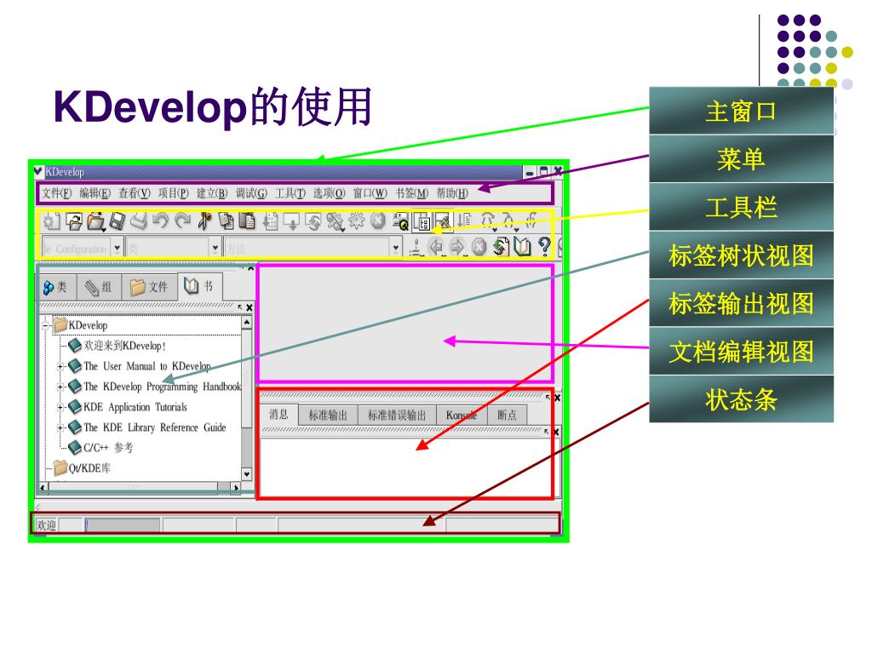Screen dimensions: 872x654
Task: Switch to the 文件 tab in tree view
Action: tap(149, 287)
